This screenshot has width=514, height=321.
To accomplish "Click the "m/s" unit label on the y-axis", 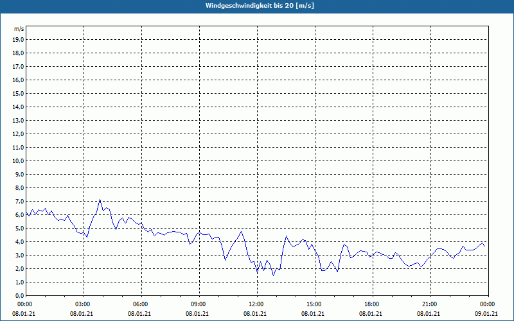I will (x=19, y=29).
